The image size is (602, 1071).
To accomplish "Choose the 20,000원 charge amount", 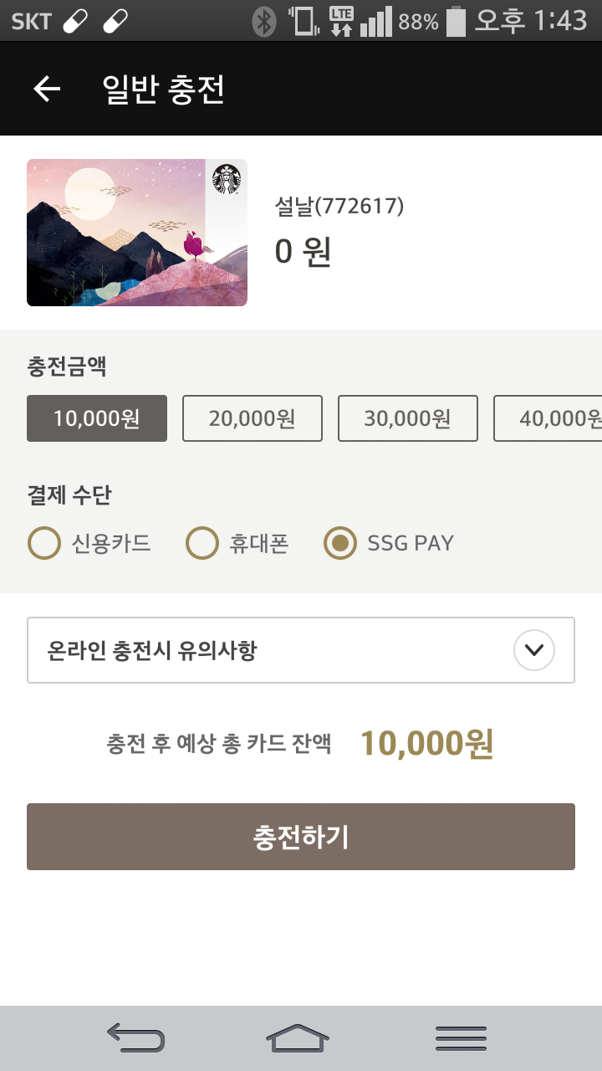I will [253, 418].
